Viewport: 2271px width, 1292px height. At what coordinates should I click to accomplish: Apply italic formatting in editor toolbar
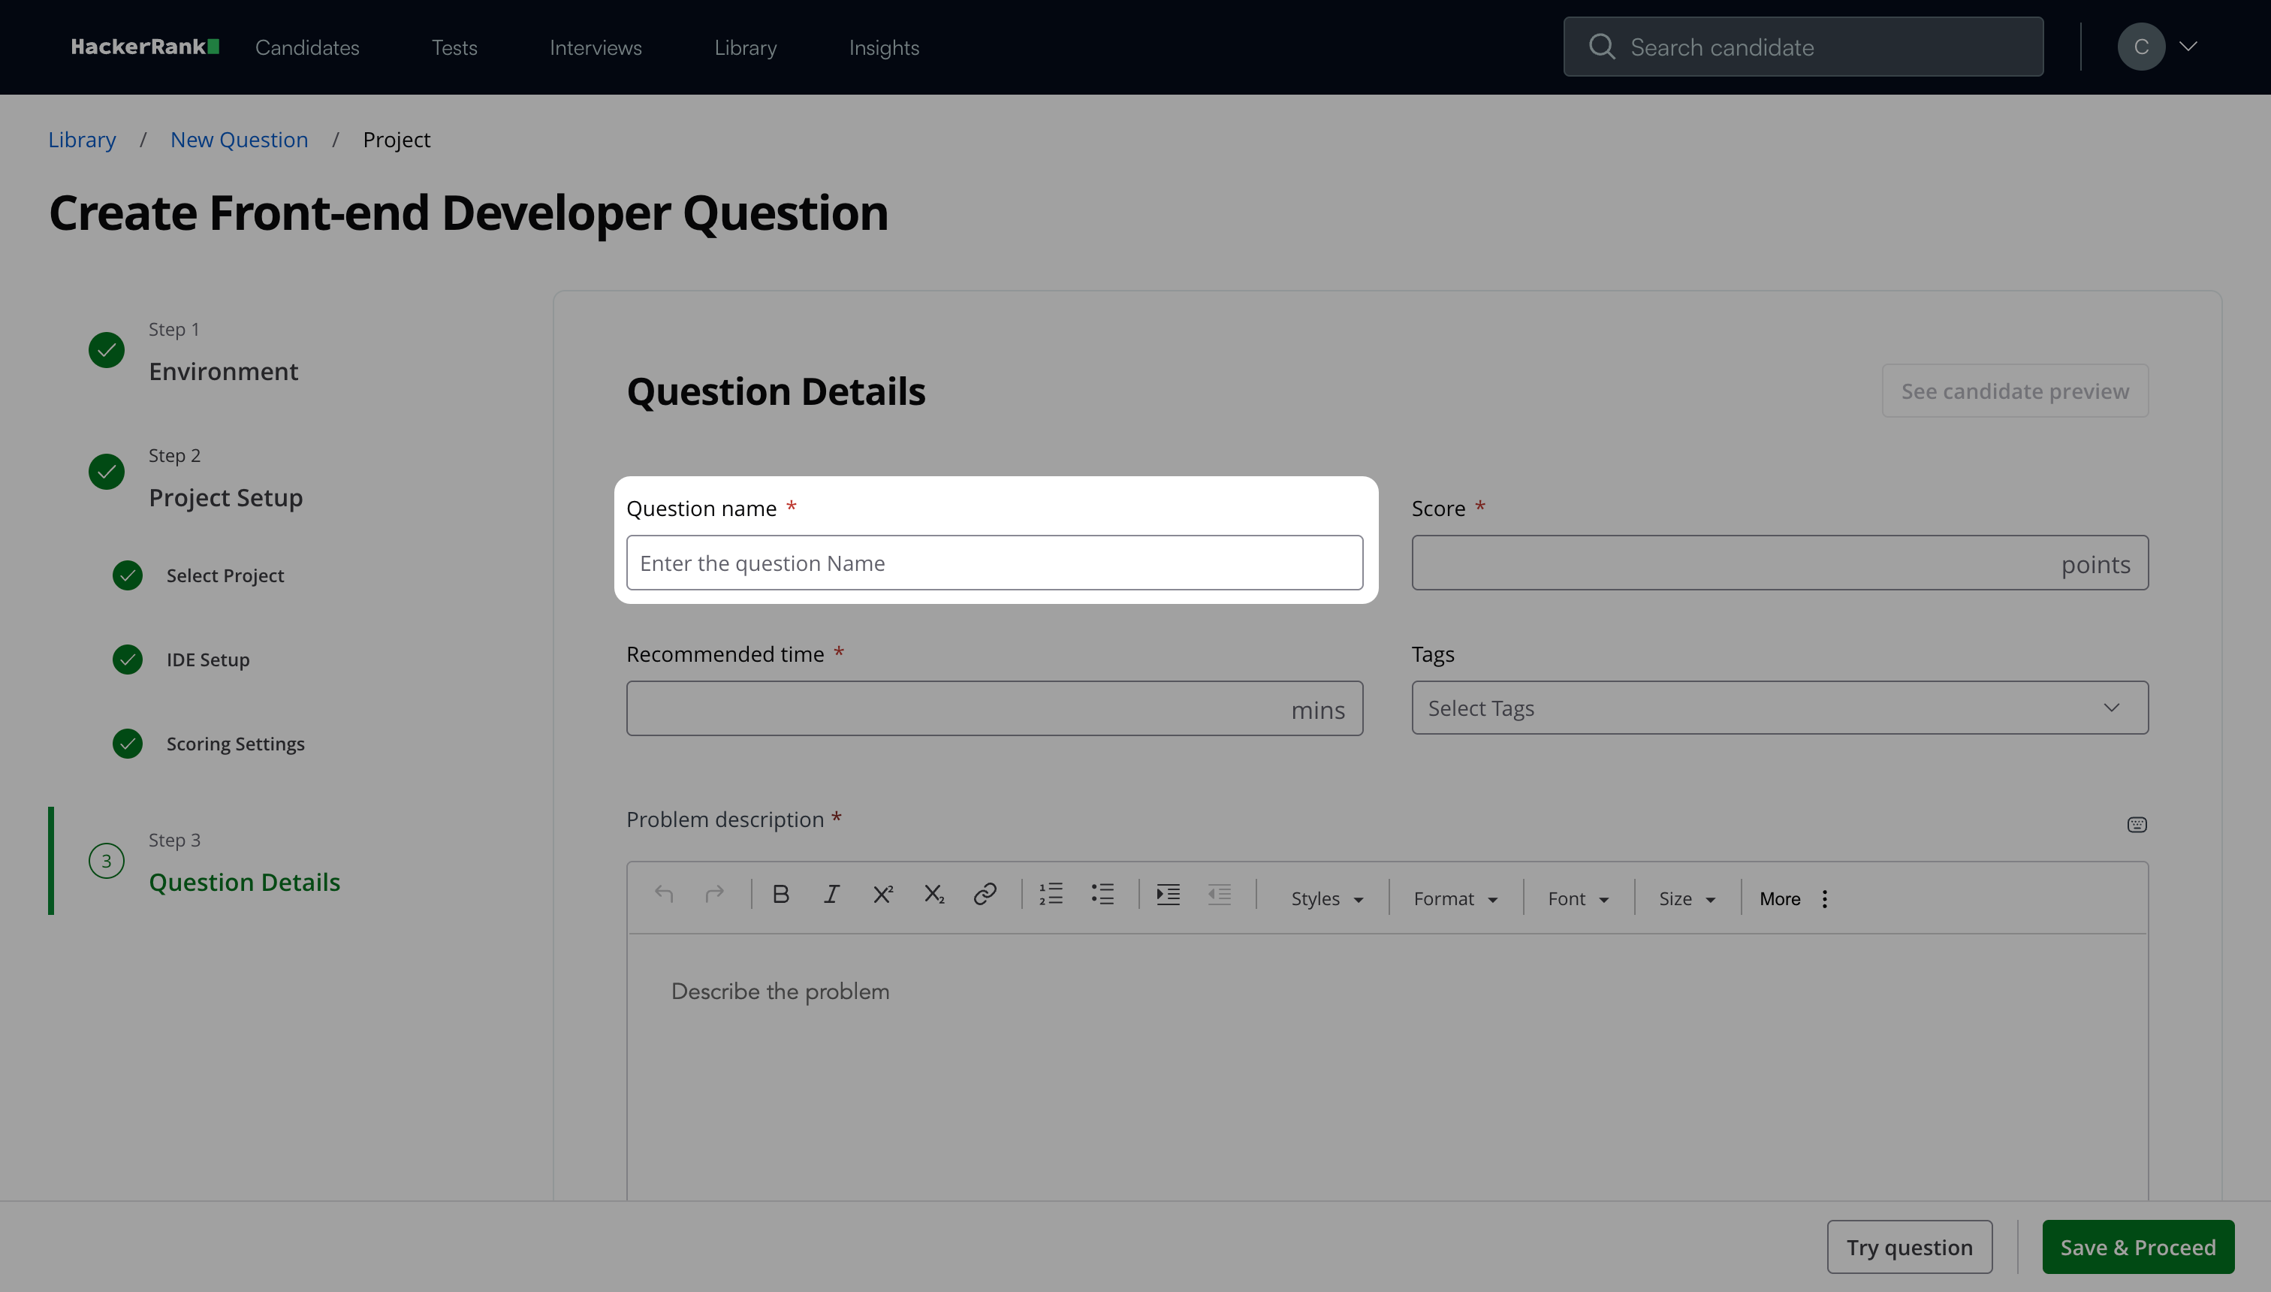pyautogui.click(x=831, y=895)
